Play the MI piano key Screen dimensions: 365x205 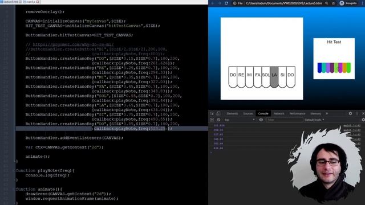pos(249,77)
